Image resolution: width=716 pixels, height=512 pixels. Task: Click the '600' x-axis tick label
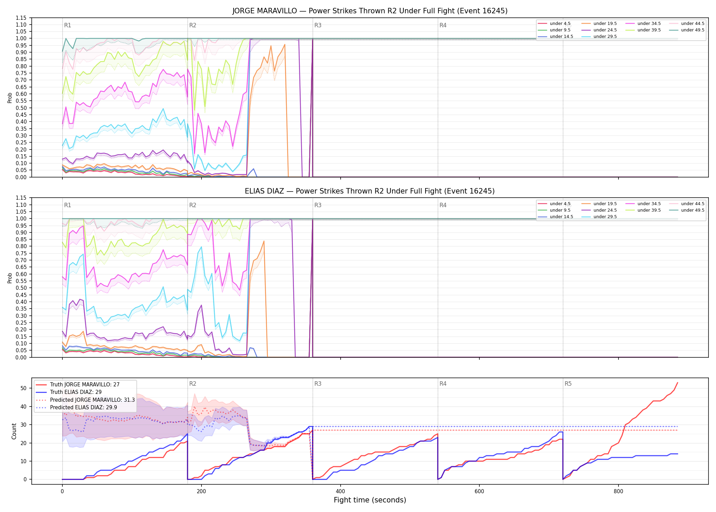[x=479, y=492]
